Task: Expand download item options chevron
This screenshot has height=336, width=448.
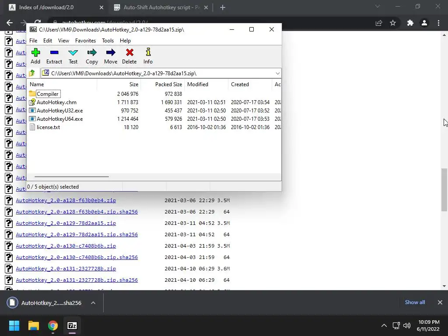Action: (93, 303)
